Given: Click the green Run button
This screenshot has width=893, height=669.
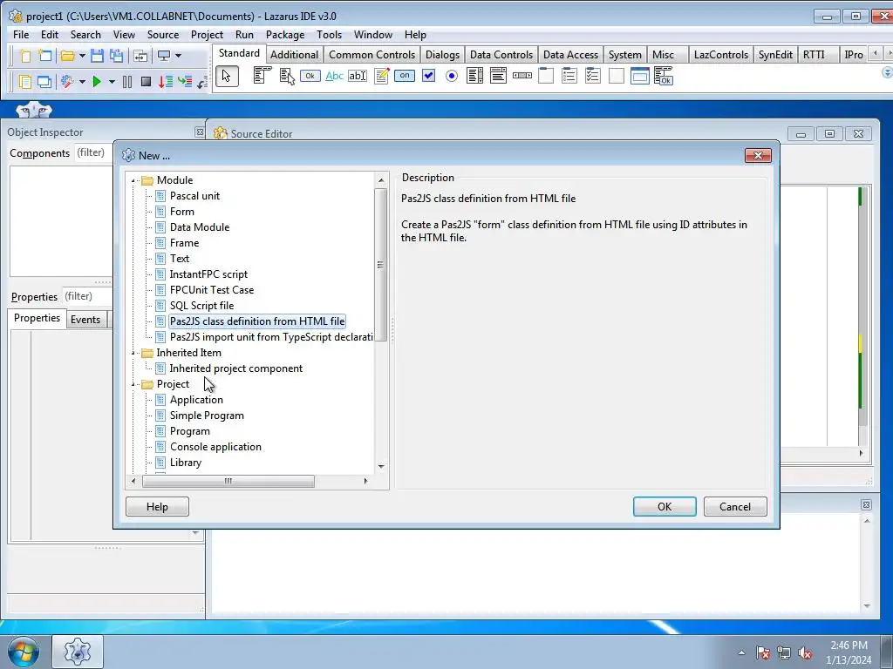Looking at the screenshot, I should pyautogui.click(x=97, y=82).
